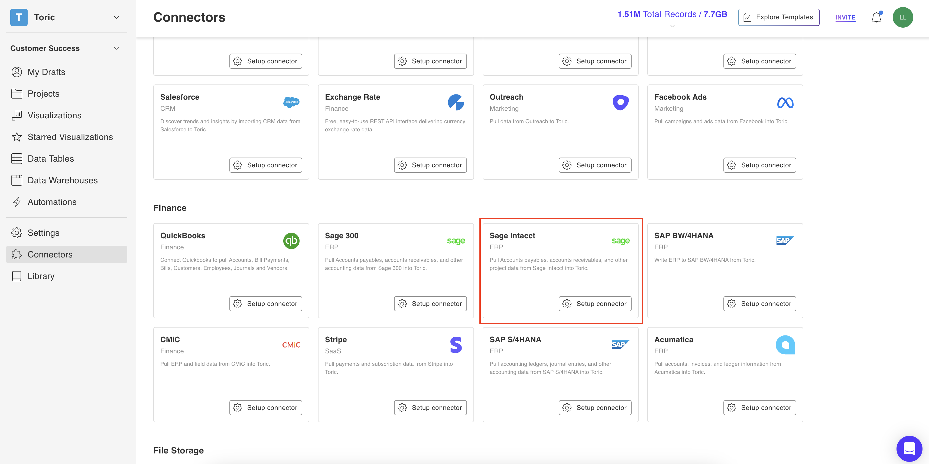Setup connector for SAP S/4HANA
The height and width of the screenshot is (464, 929).
tap(595, 408)
